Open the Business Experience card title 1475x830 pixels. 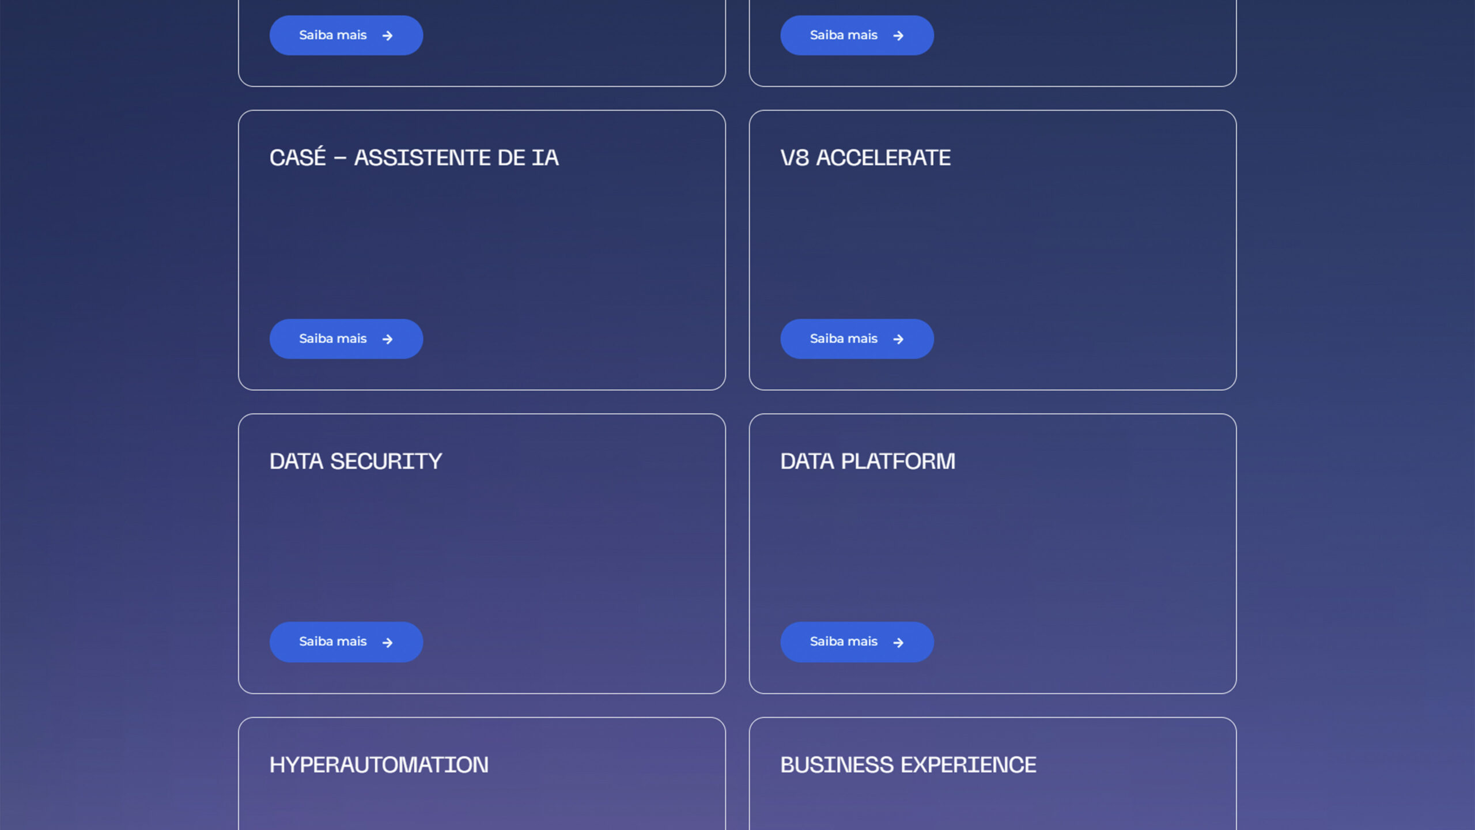(x=908, y=765)
